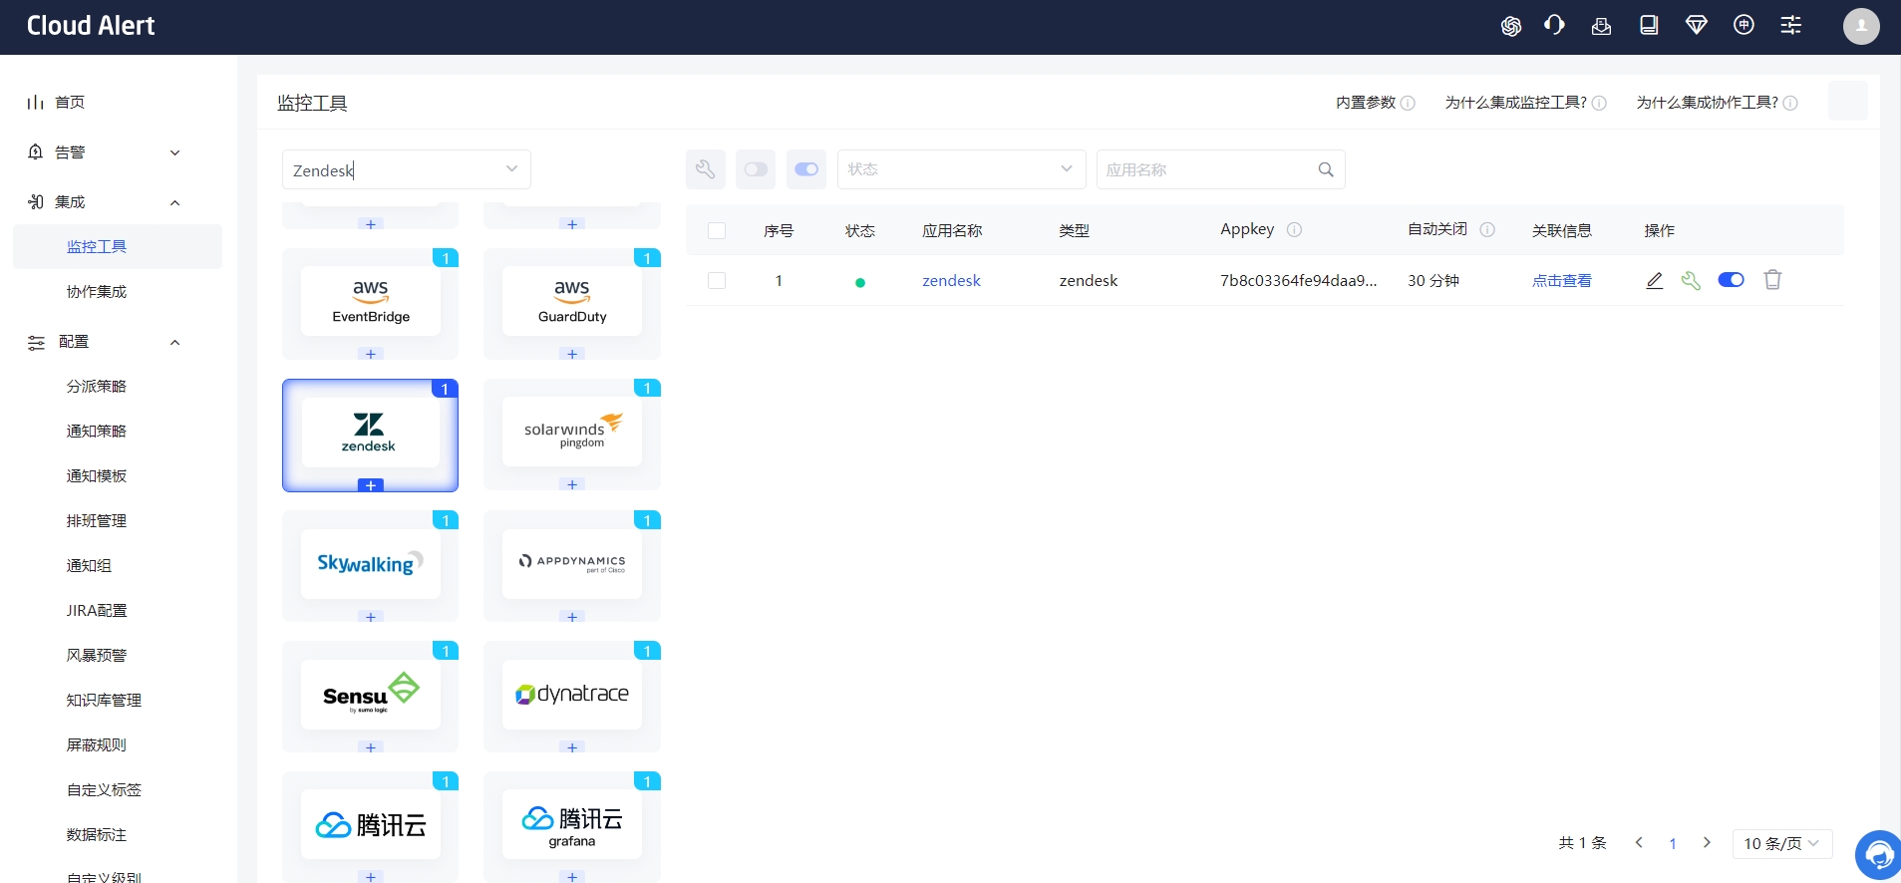
Task: Open the AI assistant icon in header
Action: click(x=1511, y=26)
